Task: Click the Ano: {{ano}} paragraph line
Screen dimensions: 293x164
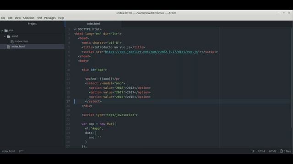Action: 102,79
